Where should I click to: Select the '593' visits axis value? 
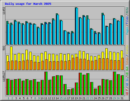point(4,48)
